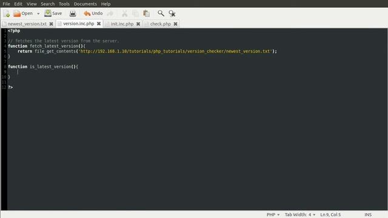Click the opening <?php tag on line 1
Screen dimensions: 388x218
point(14,31)
